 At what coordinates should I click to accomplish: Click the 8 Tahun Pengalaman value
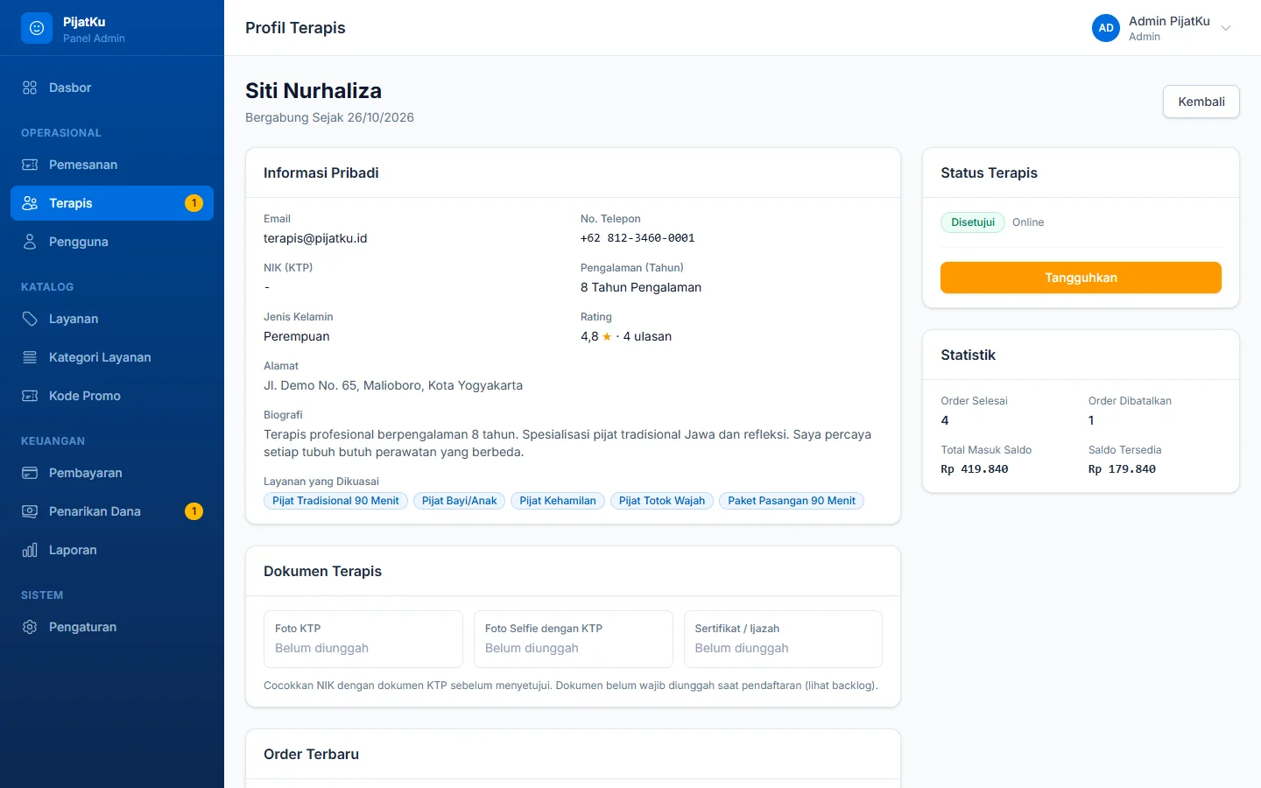pos(641,287)
